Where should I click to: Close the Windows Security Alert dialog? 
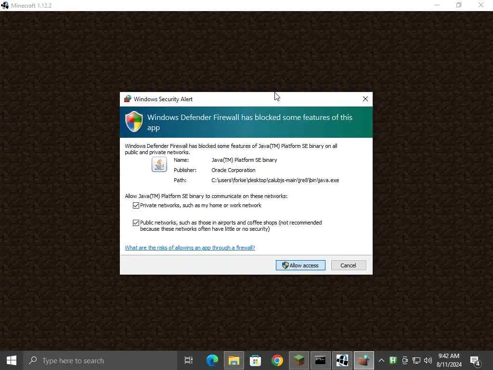pos(365,99)
